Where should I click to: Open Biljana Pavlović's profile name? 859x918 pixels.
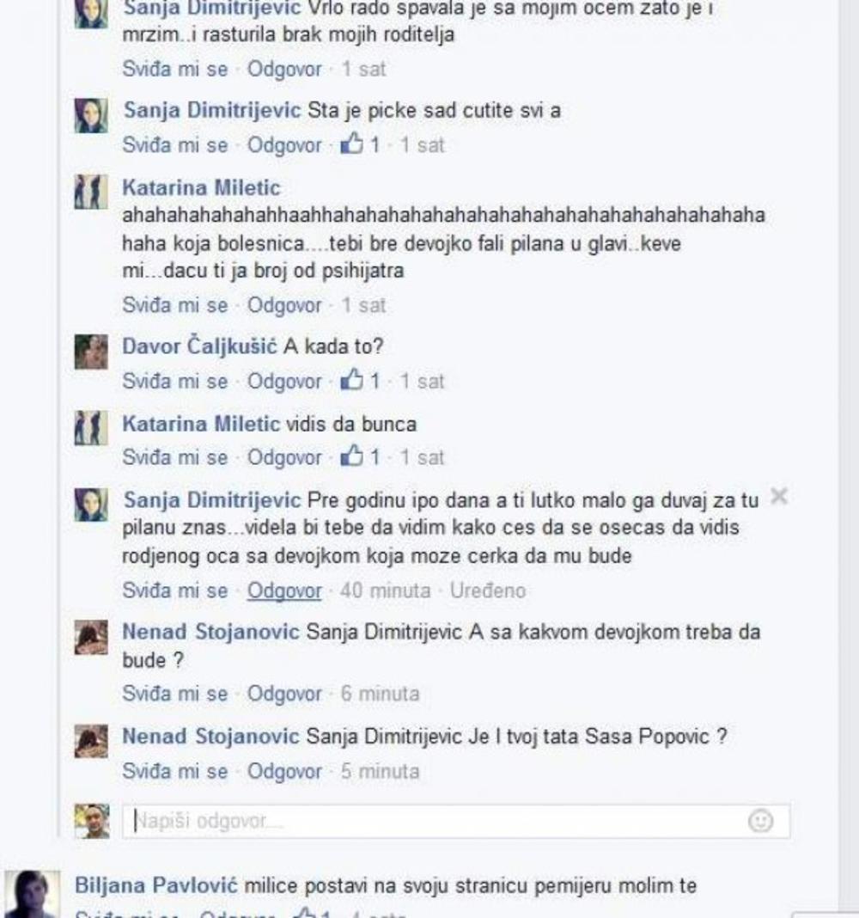[156, 885]
